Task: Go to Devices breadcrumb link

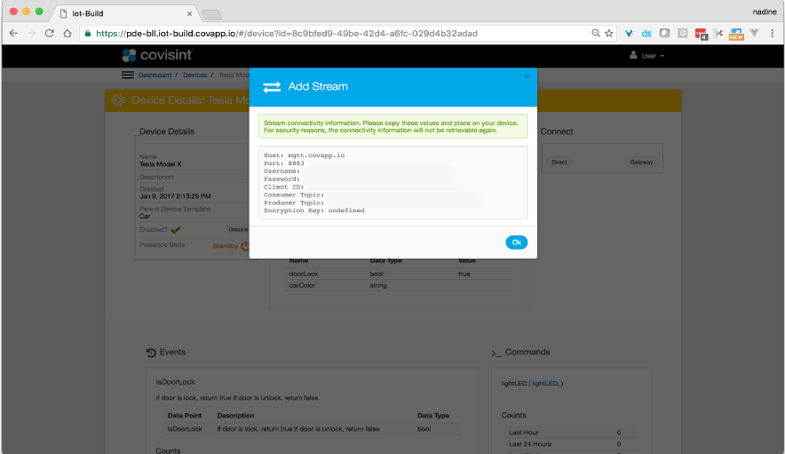Action: (x=194, y=76)
